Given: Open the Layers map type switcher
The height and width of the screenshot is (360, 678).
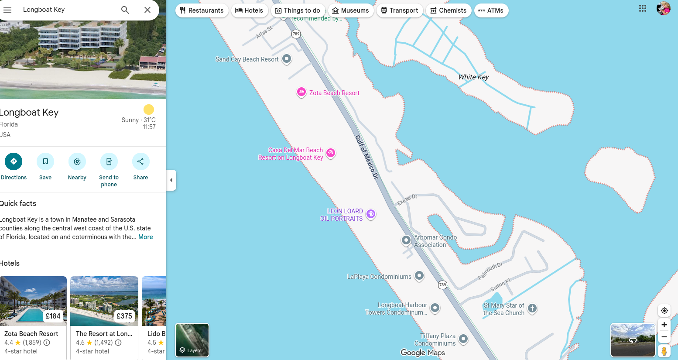Looking at the screenshot, I should 192,340.
